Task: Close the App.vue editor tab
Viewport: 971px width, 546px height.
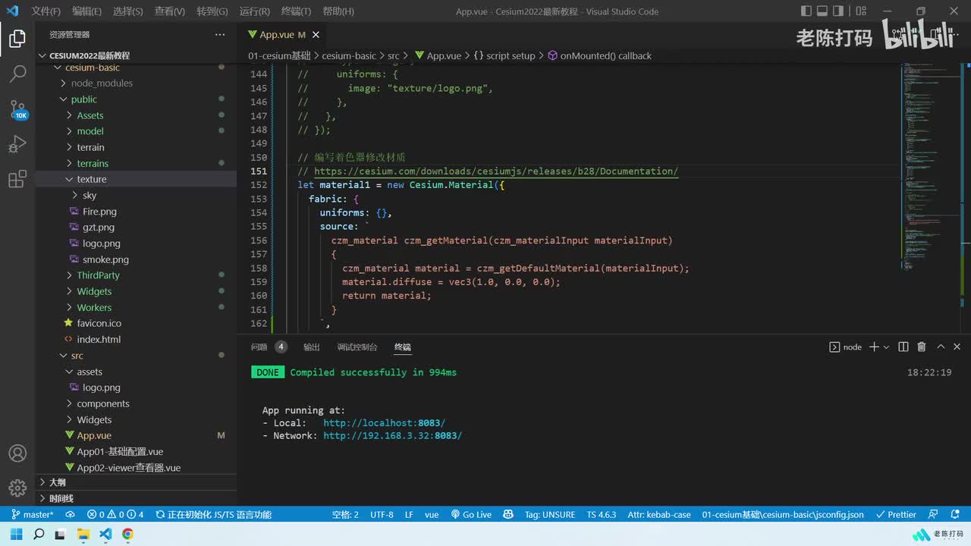Action: (x=316, y=35)
